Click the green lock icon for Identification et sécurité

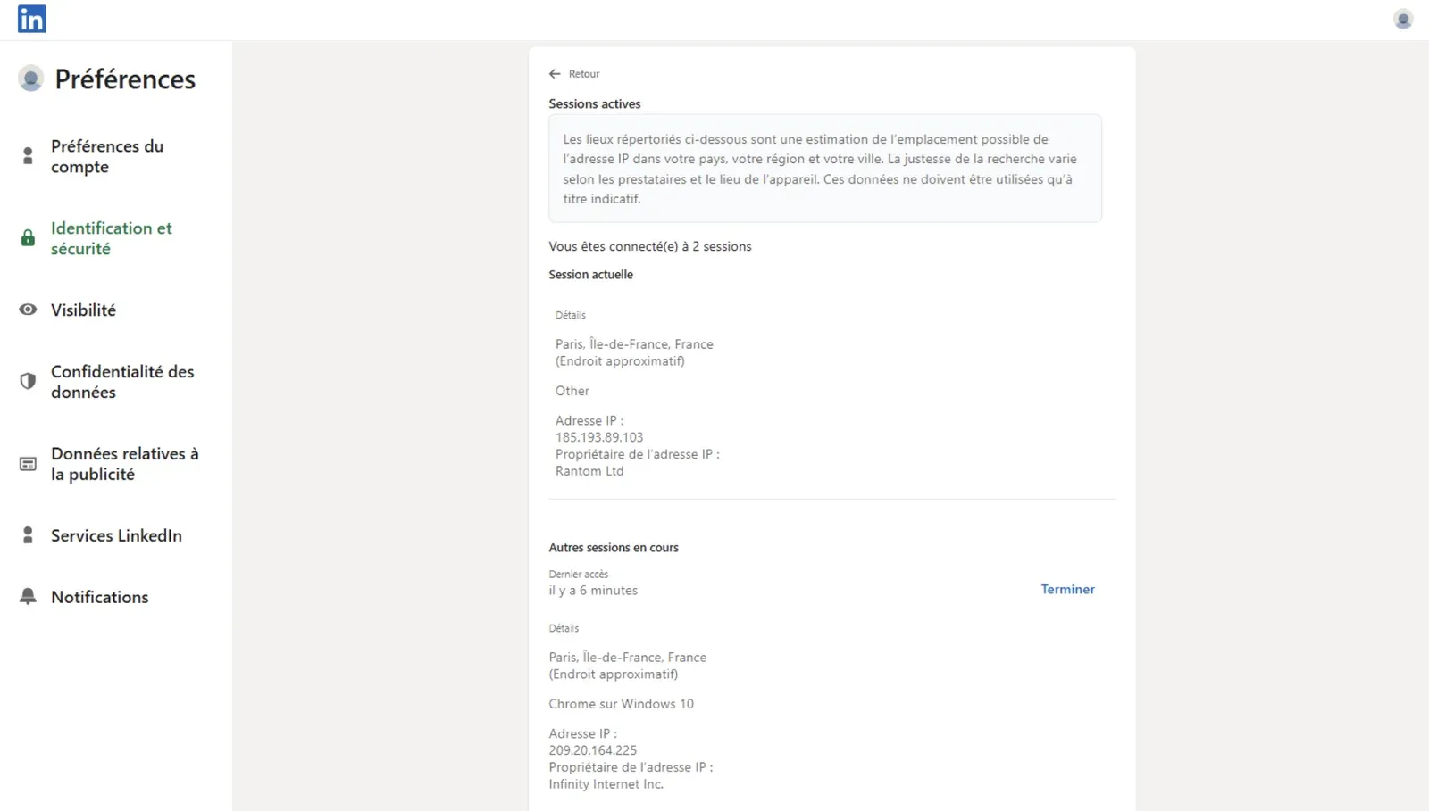(x=28, y=238)
